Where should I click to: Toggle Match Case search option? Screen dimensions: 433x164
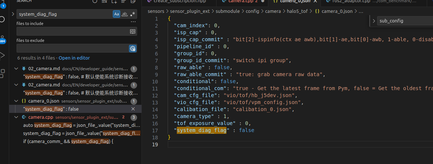(x=116, y=14)
